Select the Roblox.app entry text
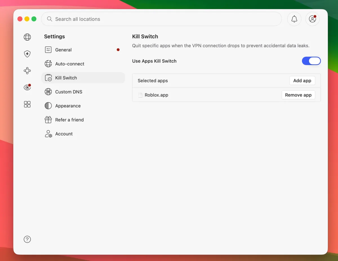 click(156, 95)
